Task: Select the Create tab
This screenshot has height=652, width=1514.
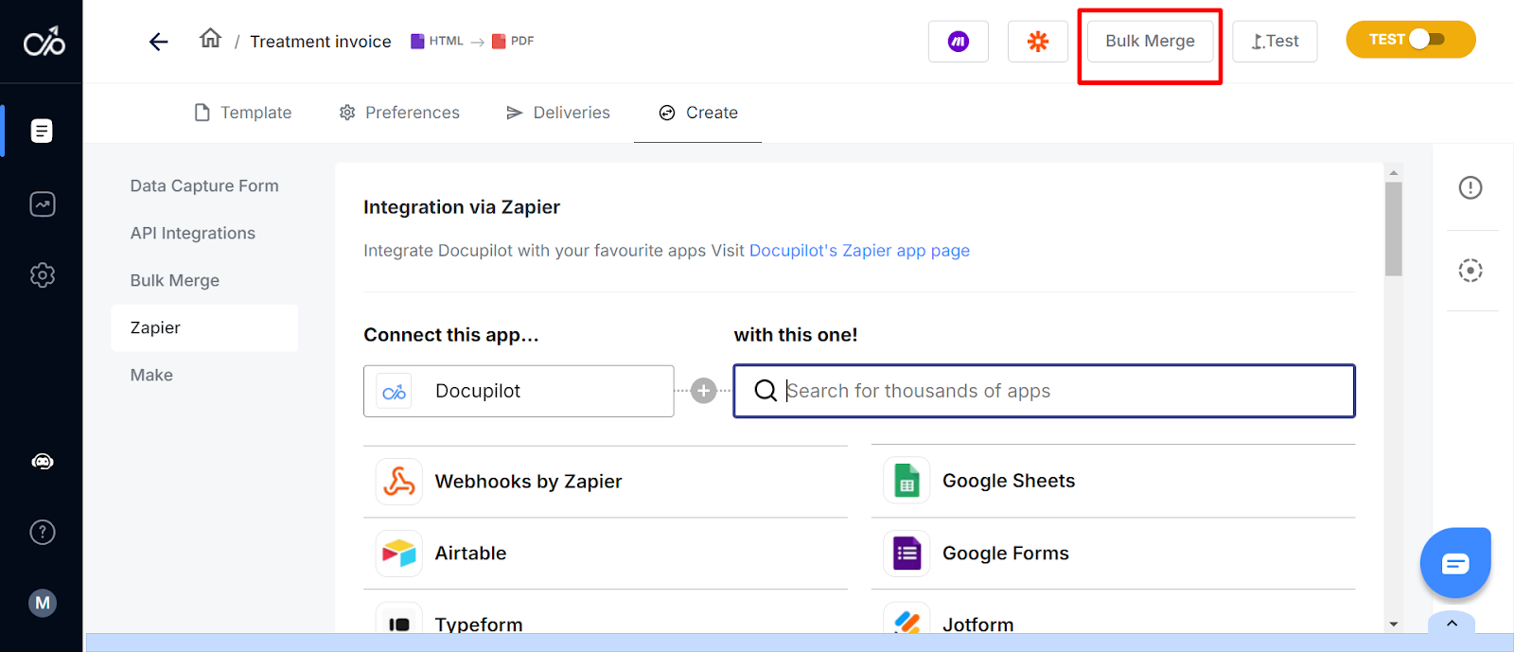Action: point(698,113)
